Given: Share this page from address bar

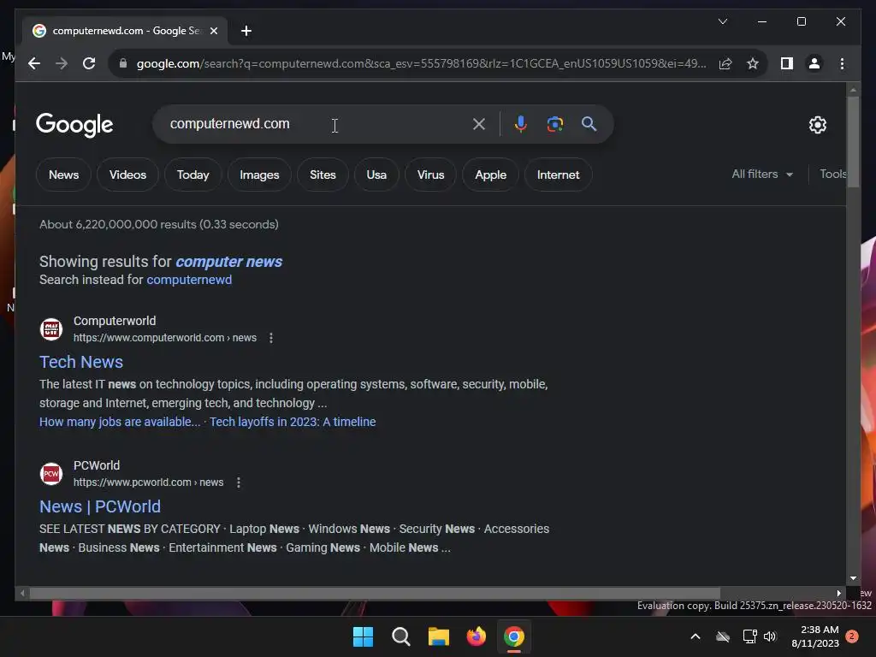Looking at the screenshot, I should tap(725, 63).
